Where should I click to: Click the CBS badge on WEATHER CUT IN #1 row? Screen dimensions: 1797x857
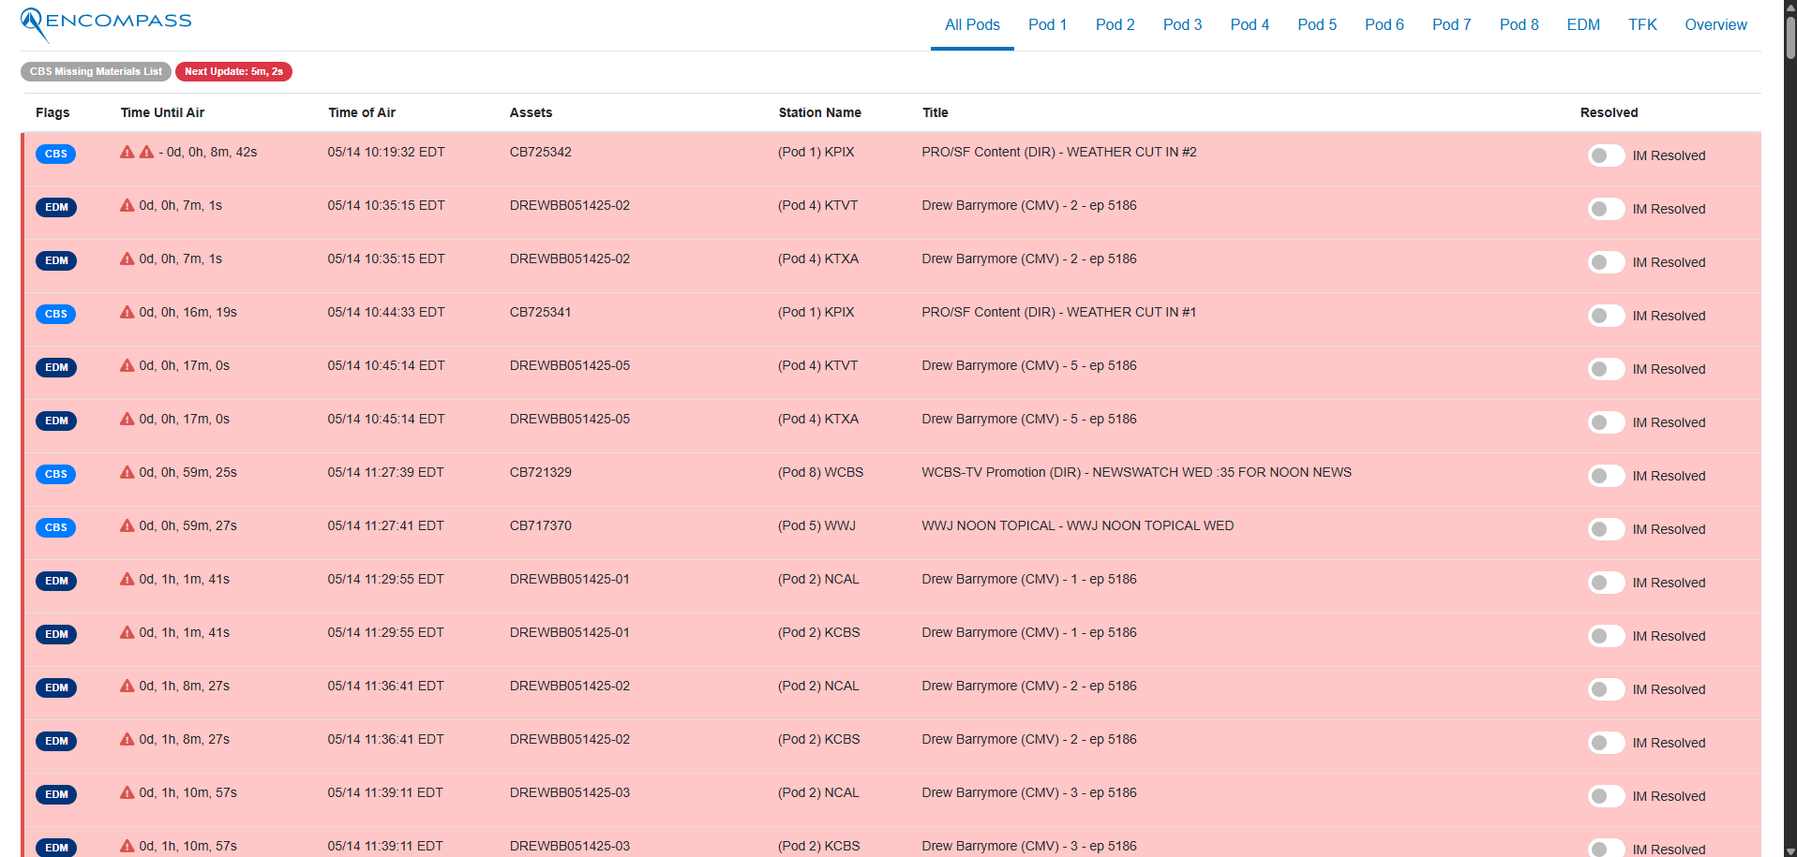pyautogui.click(x=55, y=314)
